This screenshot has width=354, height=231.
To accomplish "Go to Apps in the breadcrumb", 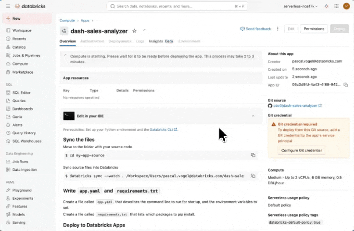I will [85, 21].
